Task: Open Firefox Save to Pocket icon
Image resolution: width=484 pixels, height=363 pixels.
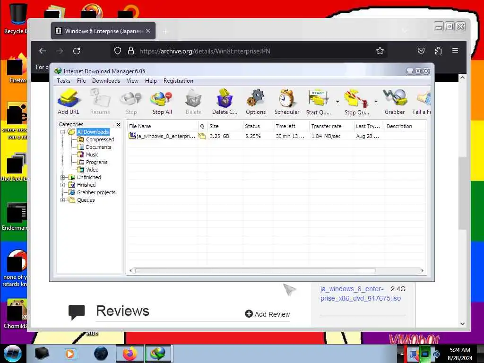Action: [x=421, y=51]
